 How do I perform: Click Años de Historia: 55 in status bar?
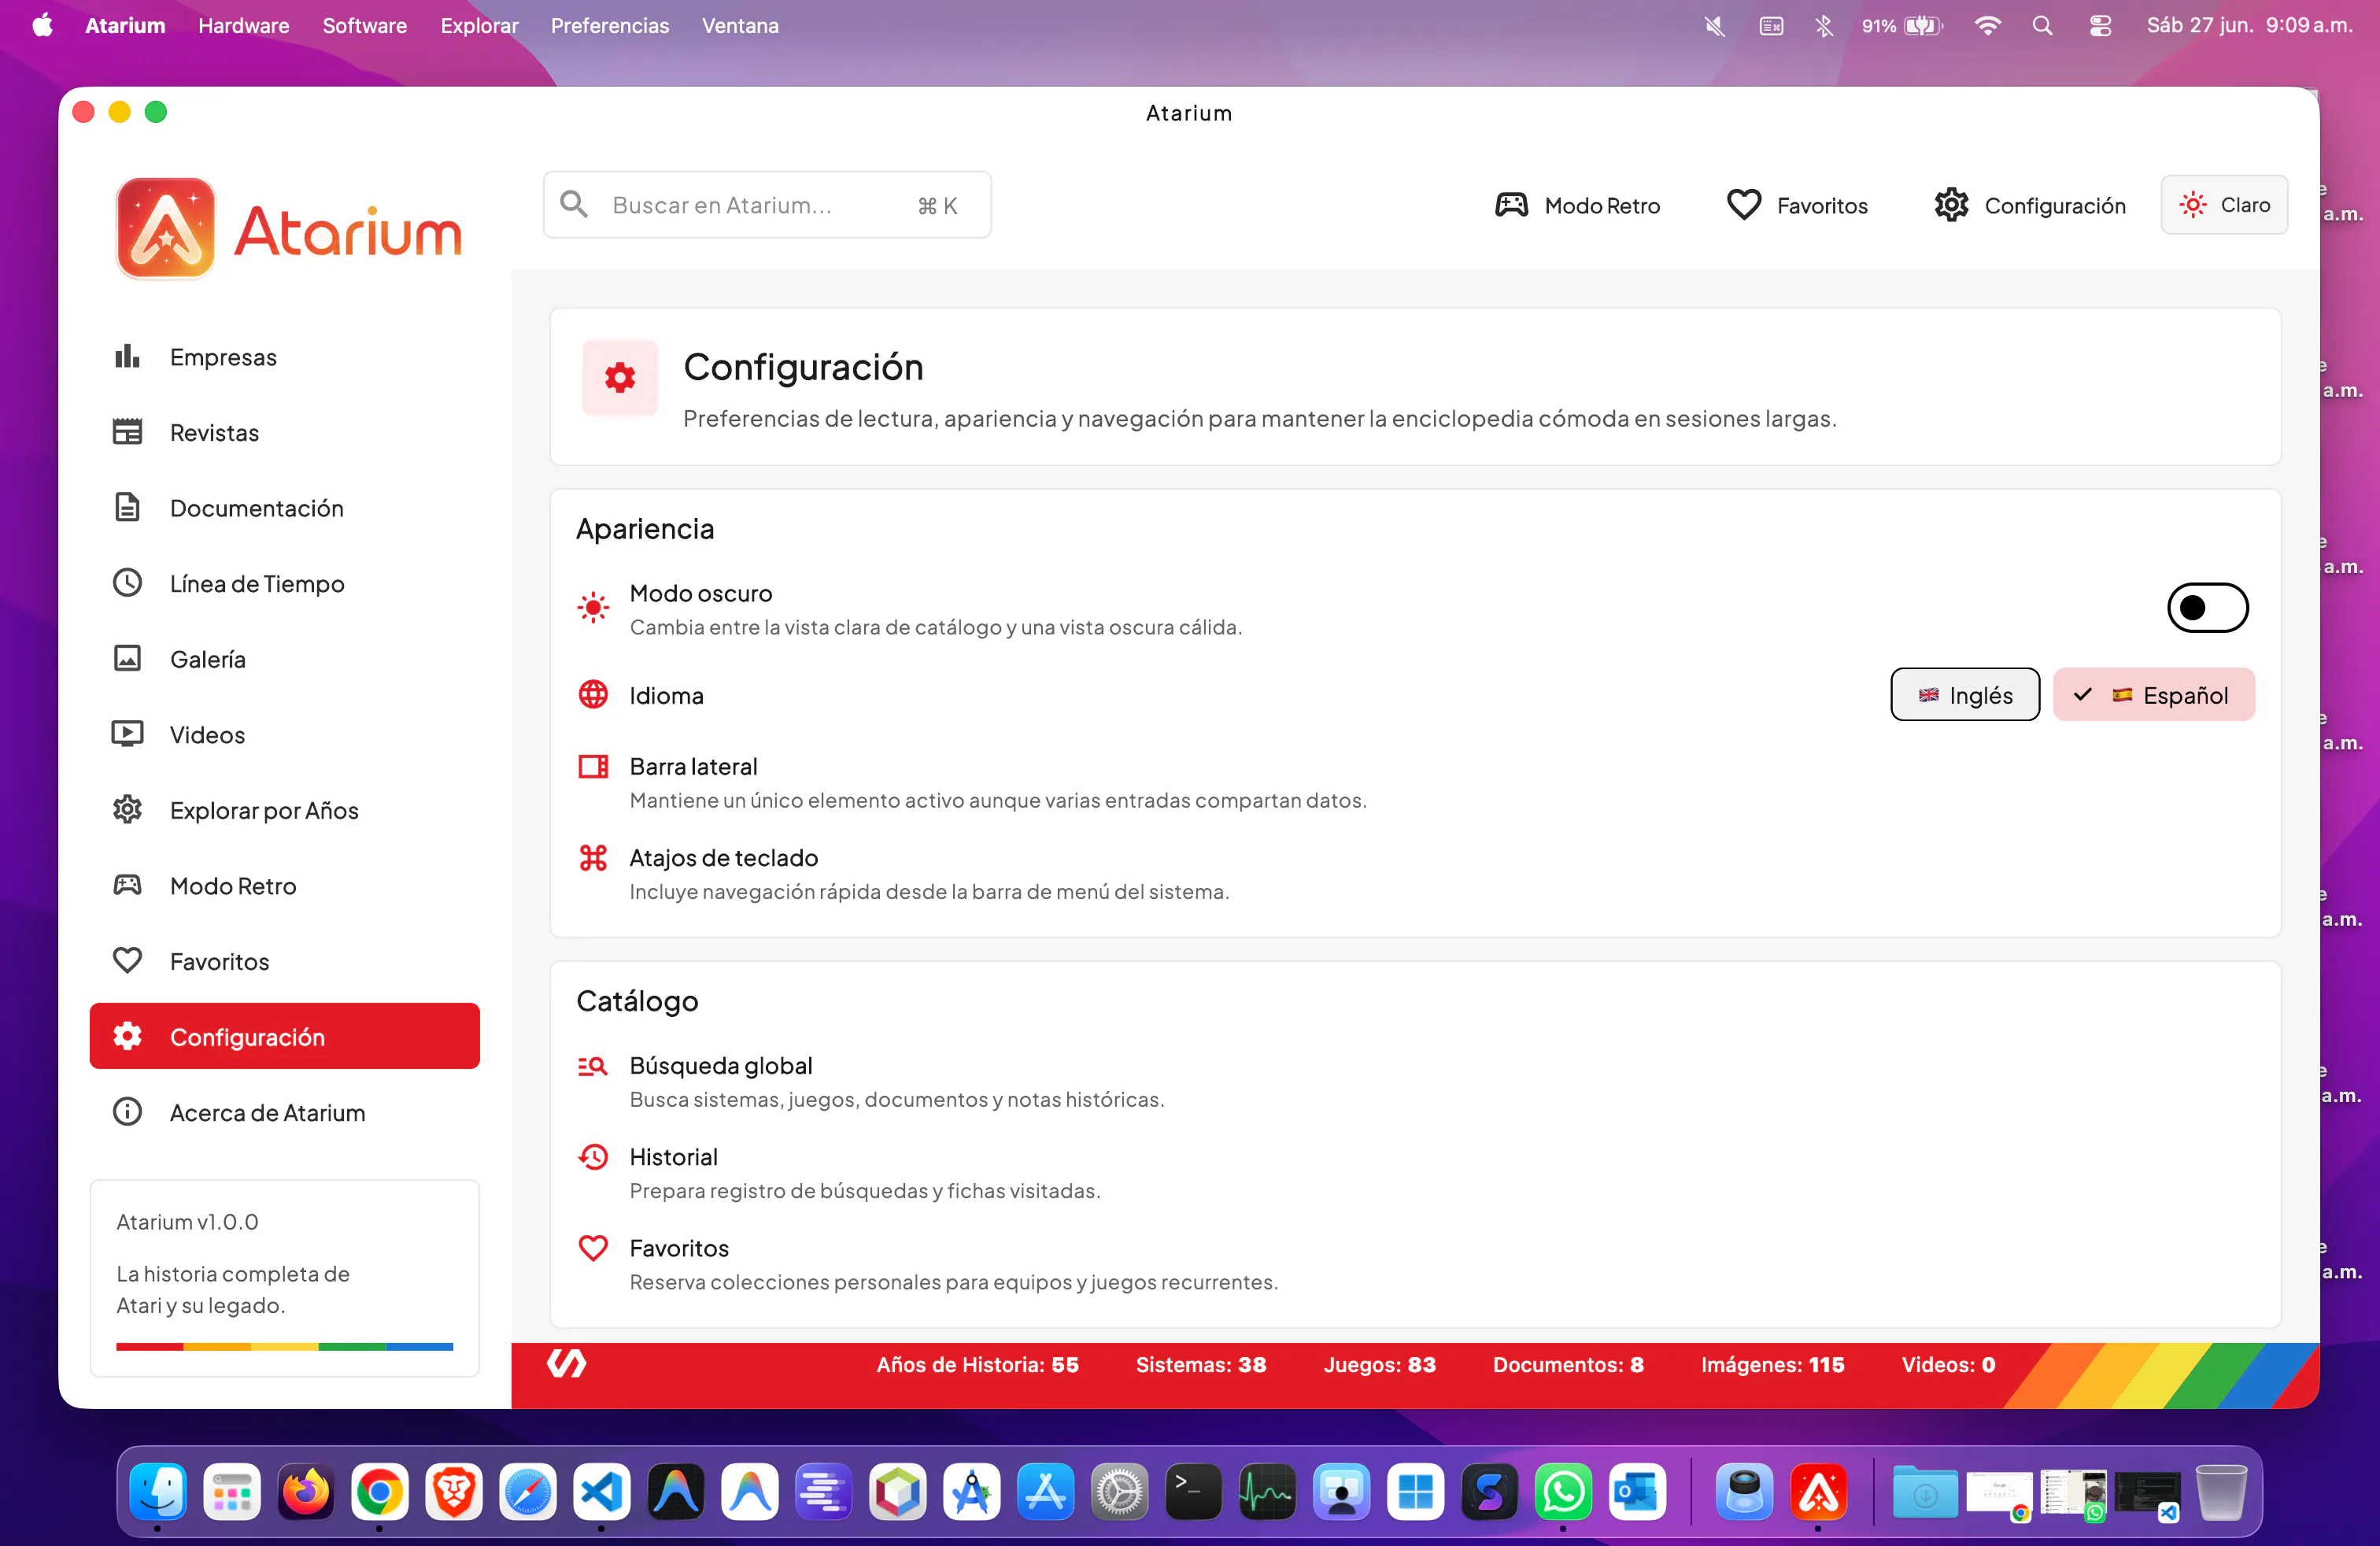(x=977, y=1365)
